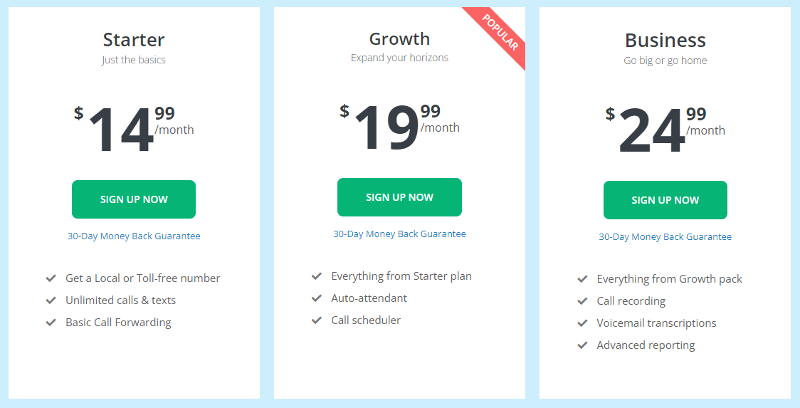The height and width of the screenshot is (408, 800).
Task: Click checkmark beside Everything from Starter plan
Action: pos(317,276)
